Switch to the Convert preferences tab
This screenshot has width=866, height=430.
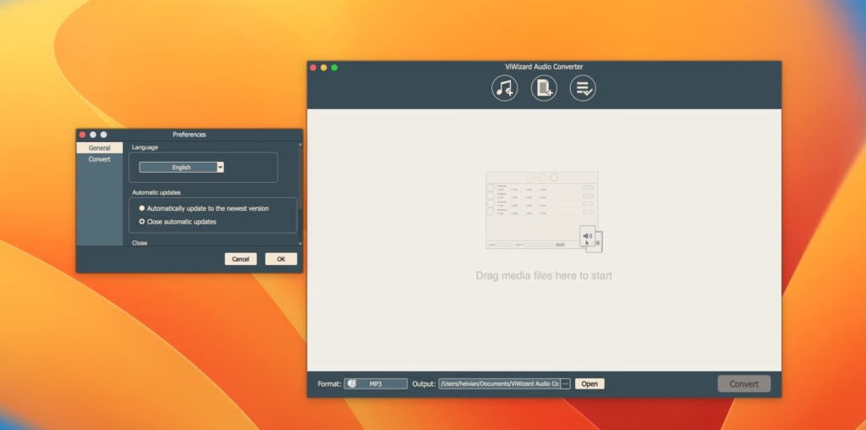100,159
